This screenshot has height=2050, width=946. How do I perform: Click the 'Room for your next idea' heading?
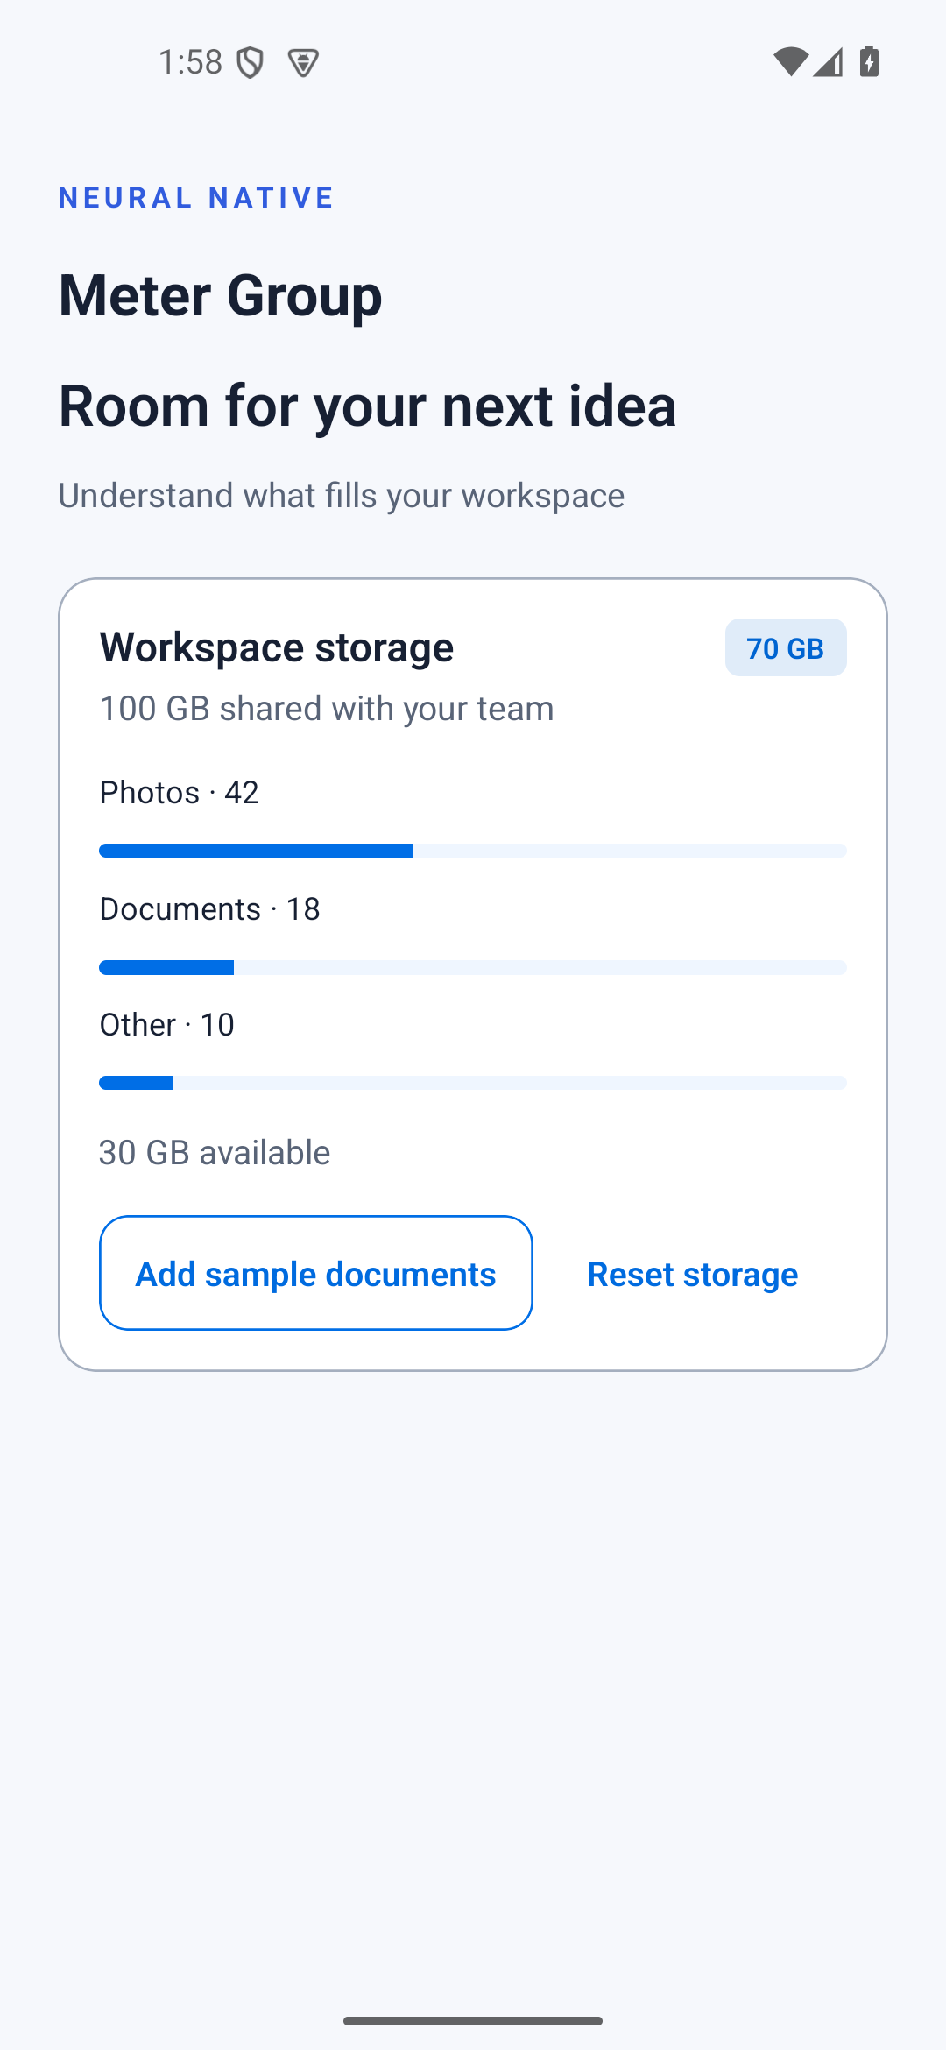tap(368, 406)
